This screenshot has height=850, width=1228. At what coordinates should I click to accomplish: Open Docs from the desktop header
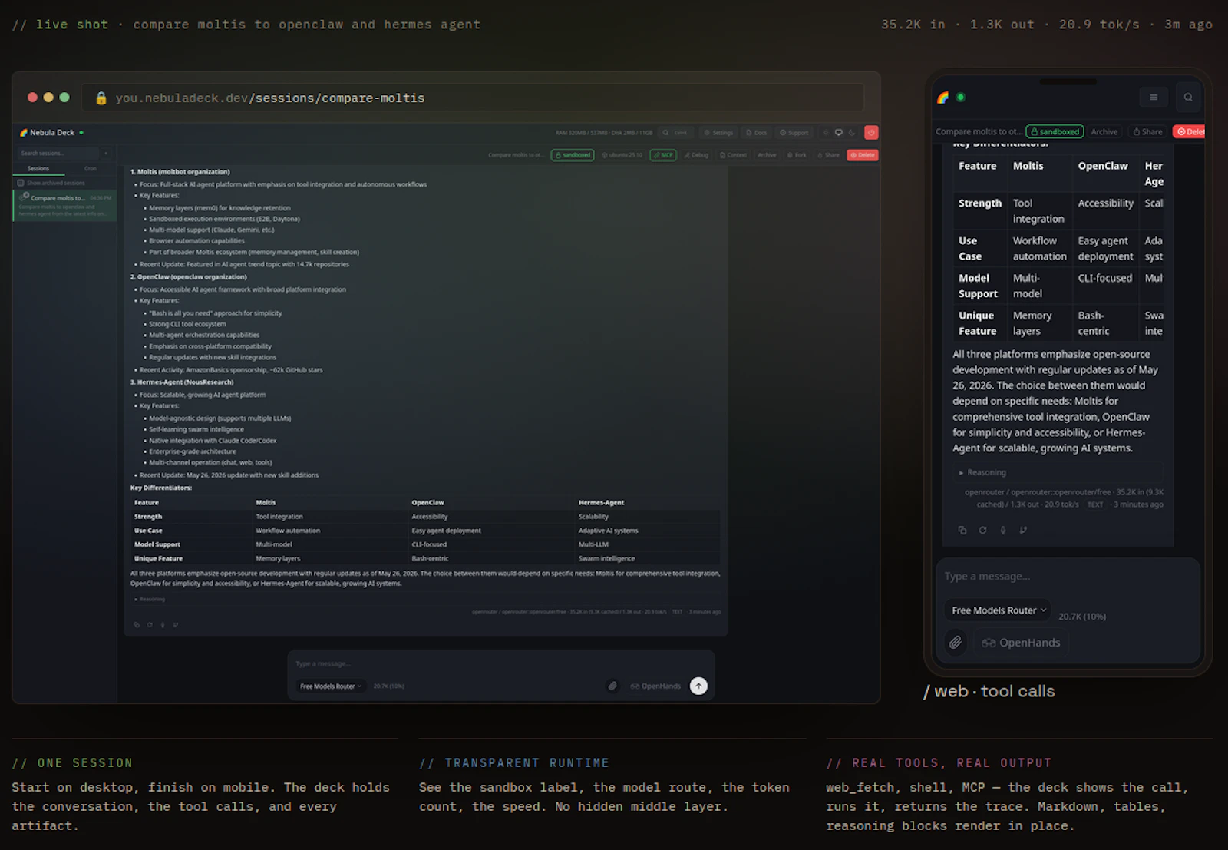click(x=757, y=133)
